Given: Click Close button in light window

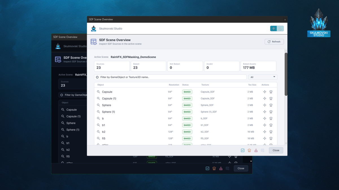Looking at the screenshot, I should pyautogui.click(x=276, y=150).
